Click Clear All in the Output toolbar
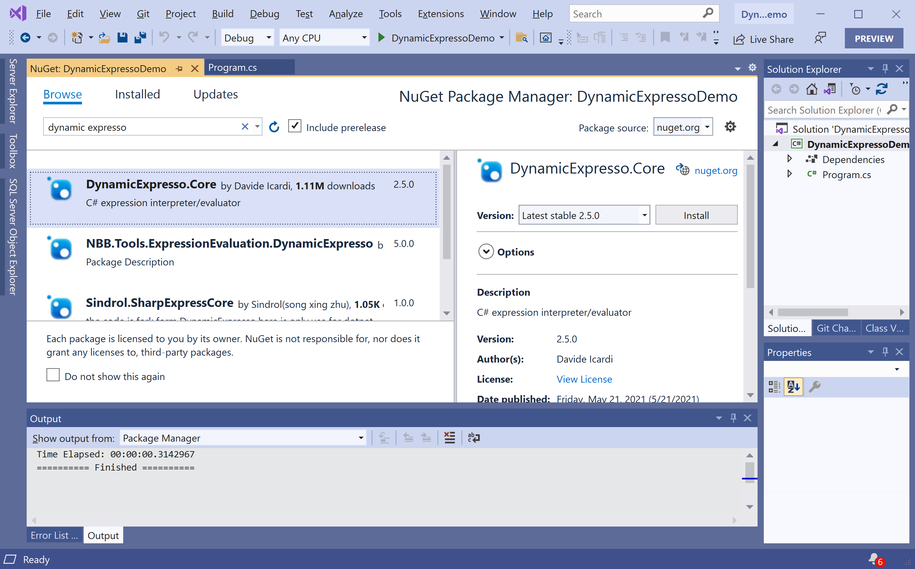 pos(449,438)
